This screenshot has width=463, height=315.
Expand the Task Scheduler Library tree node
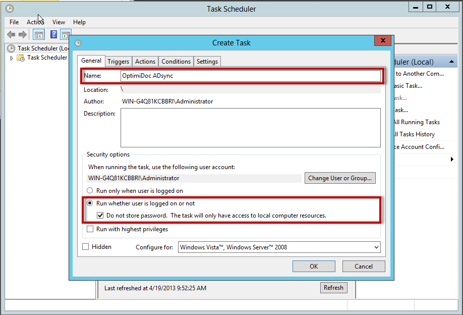coord(12,58)
